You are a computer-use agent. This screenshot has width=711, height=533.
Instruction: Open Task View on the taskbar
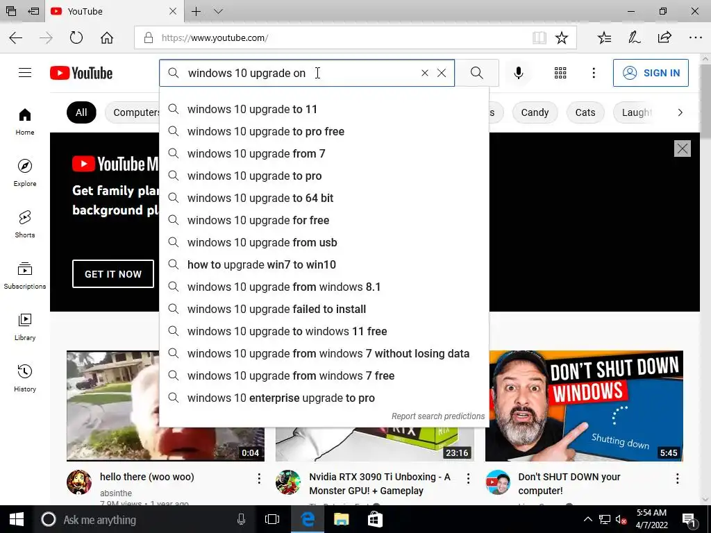[x=272, y=519]
